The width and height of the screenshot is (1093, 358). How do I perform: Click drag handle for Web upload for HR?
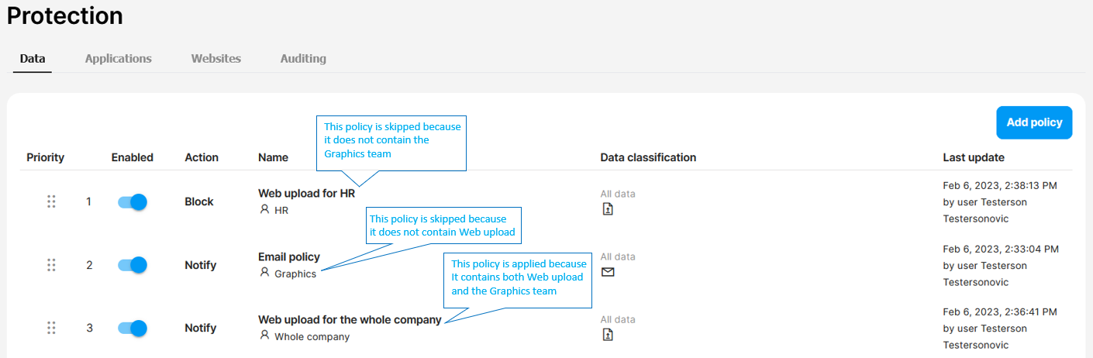click(51, 201)
